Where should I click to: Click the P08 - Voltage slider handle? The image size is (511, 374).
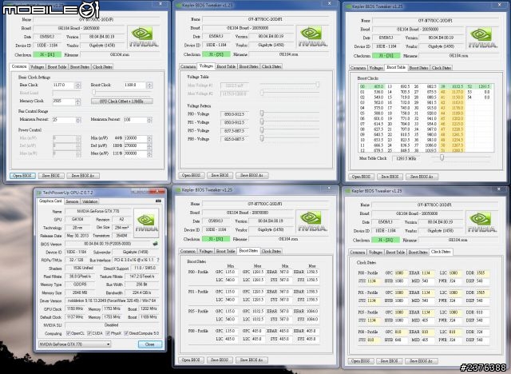click(x=262, y=138)
